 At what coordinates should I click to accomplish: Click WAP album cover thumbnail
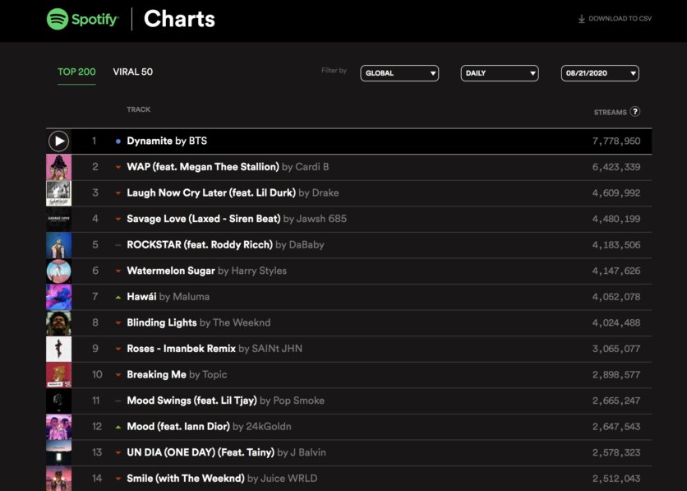click(58, 167)
